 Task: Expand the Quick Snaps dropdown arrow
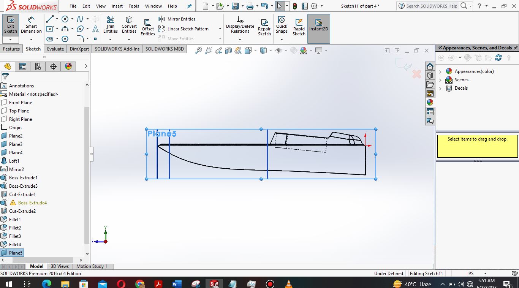(282, 40)
